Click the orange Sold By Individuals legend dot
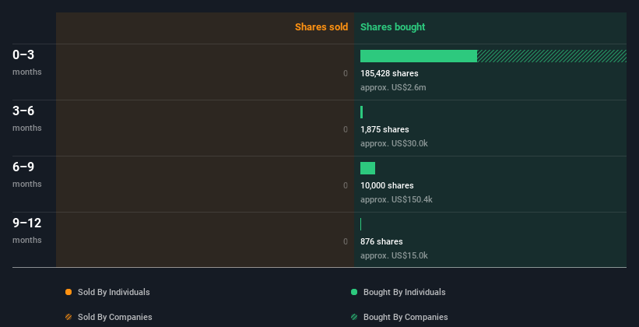Screen dimensions: 639x327 coord(68,292)
